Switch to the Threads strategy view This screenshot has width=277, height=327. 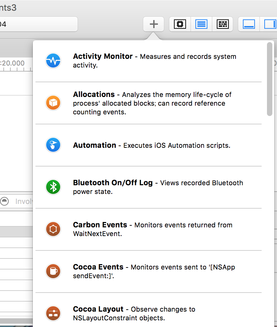point(222,24)
